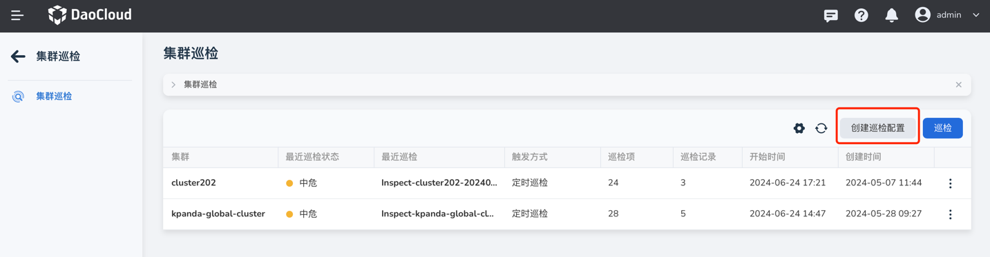Open the cluster202 cluster link
This screenshot has height=257, width=990.
pyautogui.click(x=193, y=183)
